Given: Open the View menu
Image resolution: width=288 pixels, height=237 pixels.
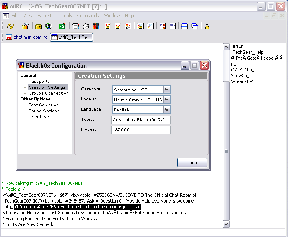Looking at the screenshot, I should 28,16.
